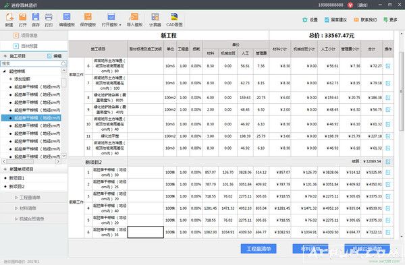Click the red V badge in the title bar
The height and width of the screenshot is (265, 405).
tap(350, 5)
